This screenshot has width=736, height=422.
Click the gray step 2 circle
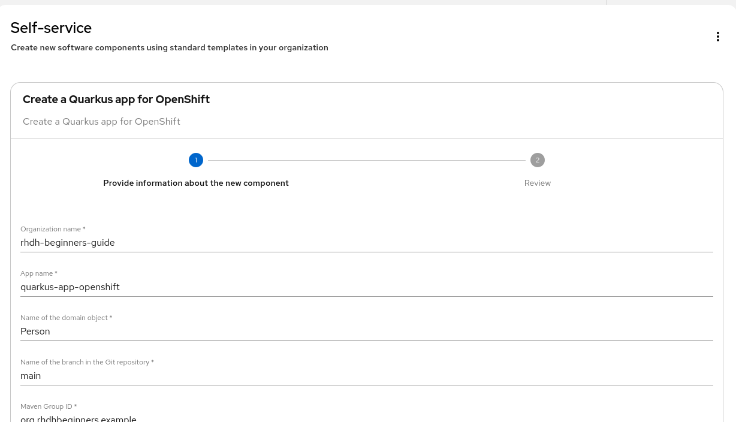point(538,160)
